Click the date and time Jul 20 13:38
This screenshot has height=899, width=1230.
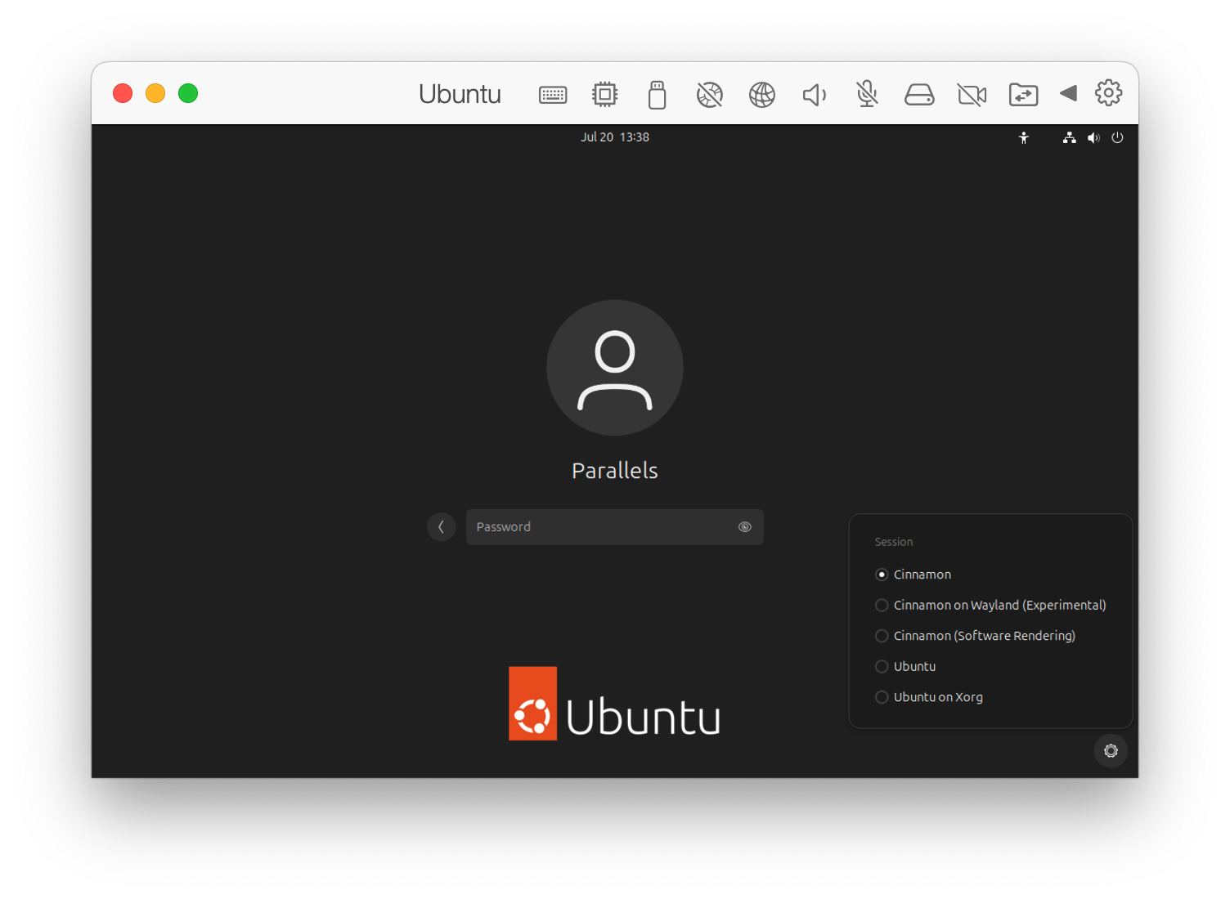[x=615, y=137]
